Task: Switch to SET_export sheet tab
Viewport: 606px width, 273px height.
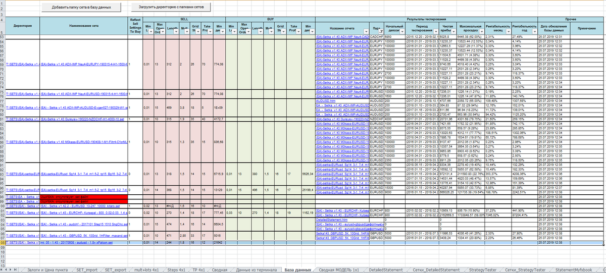Action: 116,270
